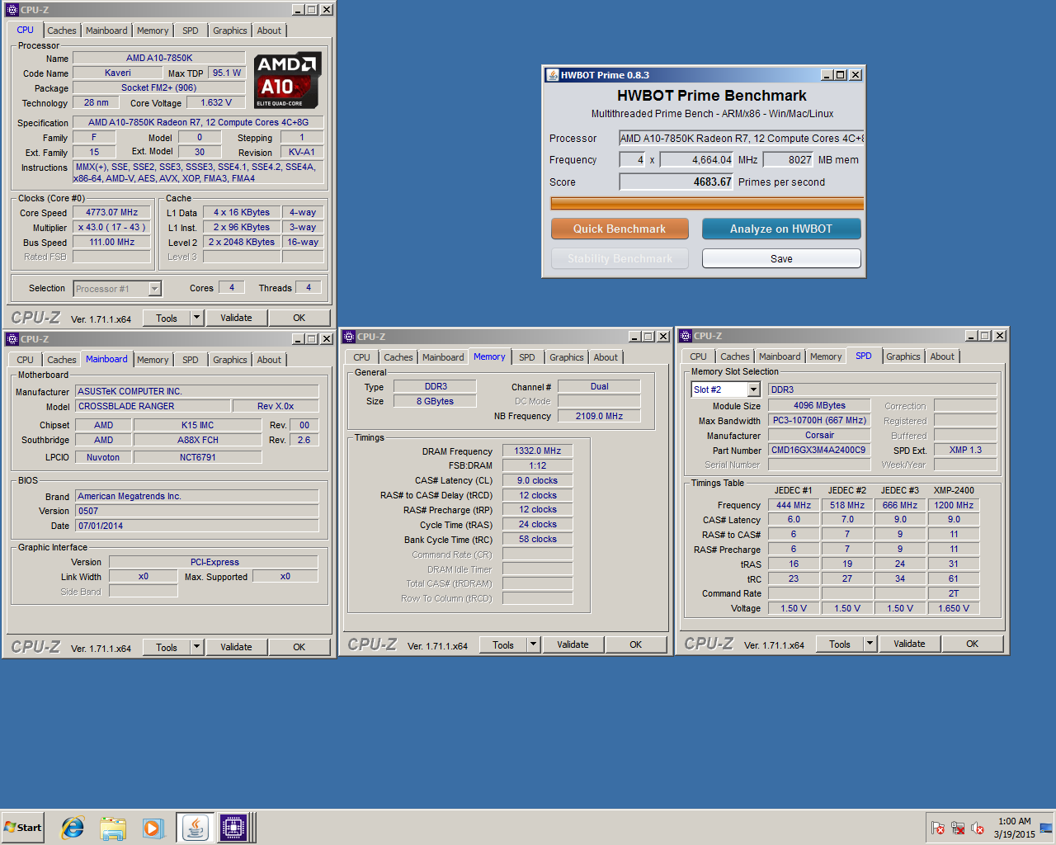
Task: Click the Core Speed value 4773.07 MHz
Action: click(x=111, y=212)
